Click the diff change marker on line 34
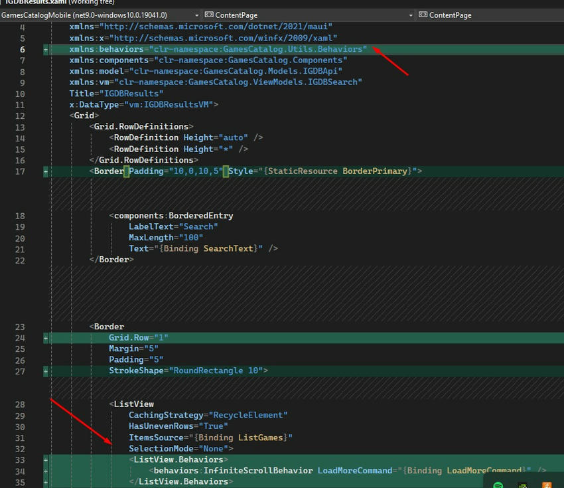 point(46,471)
